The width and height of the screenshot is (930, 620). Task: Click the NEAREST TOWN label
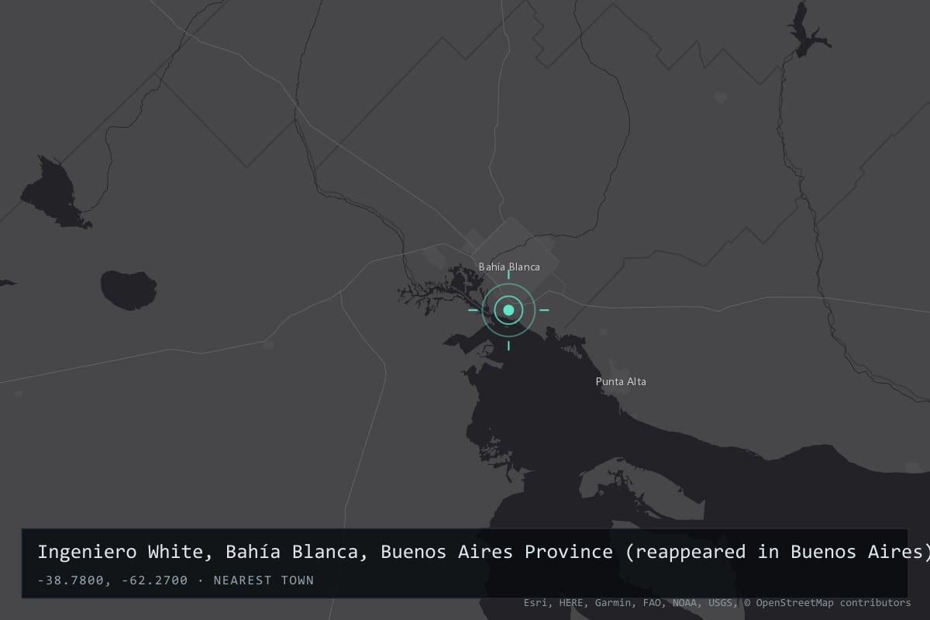click(x=263, y=580)
